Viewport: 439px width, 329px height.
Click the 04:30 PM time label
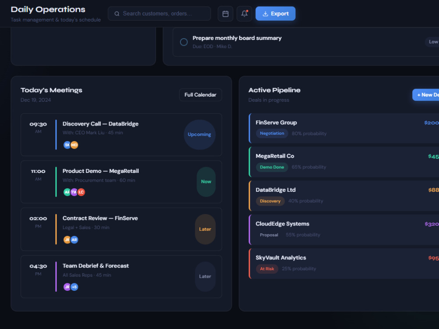[38, 269]
